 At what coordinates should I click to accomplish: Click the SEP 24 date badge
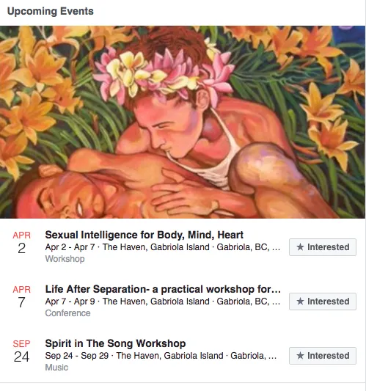[22, 351]
